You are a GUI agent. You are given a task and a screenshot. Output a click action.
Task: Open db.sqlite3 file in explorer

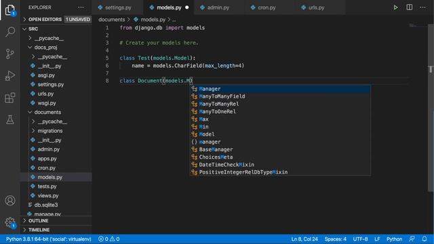tap(46, 205)
